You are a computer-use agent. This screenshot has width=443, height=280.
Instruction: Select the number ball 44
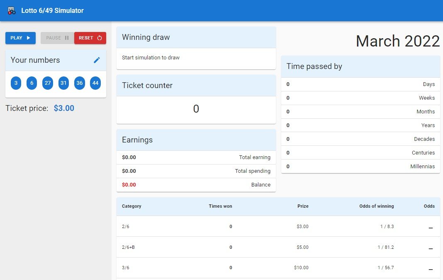point(95,83)
